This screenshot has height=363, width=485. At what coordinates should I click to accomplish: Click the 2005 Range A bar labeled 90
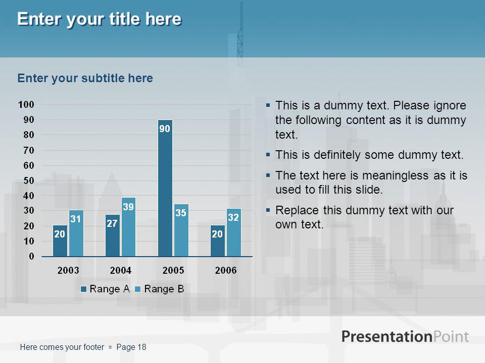point(165,188)
